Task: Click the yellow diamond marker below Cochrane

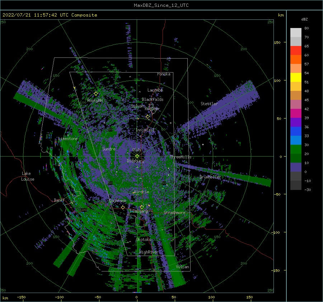Action: click(x=123, y=207)
